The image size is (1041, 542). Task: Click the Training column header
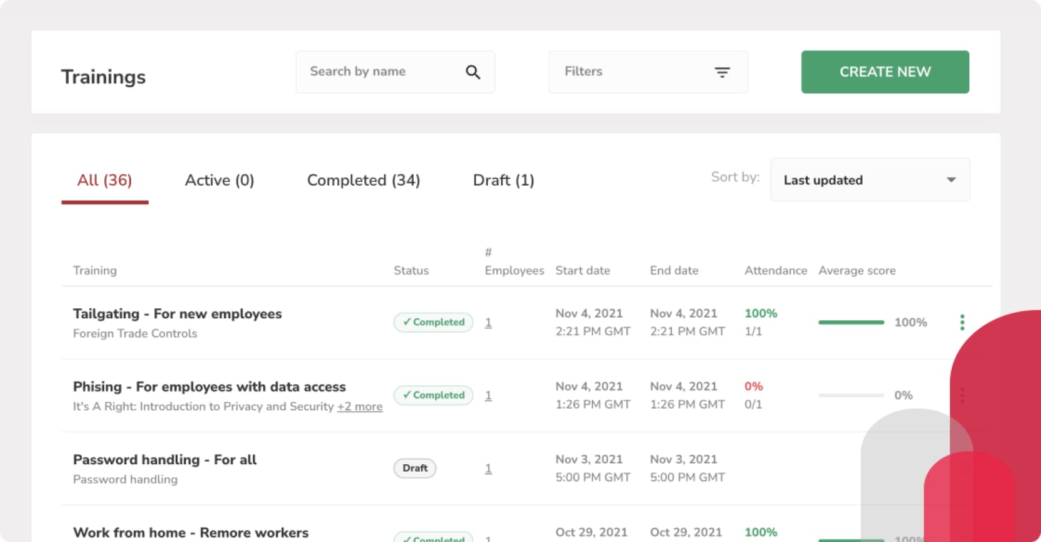coord(95,270)
